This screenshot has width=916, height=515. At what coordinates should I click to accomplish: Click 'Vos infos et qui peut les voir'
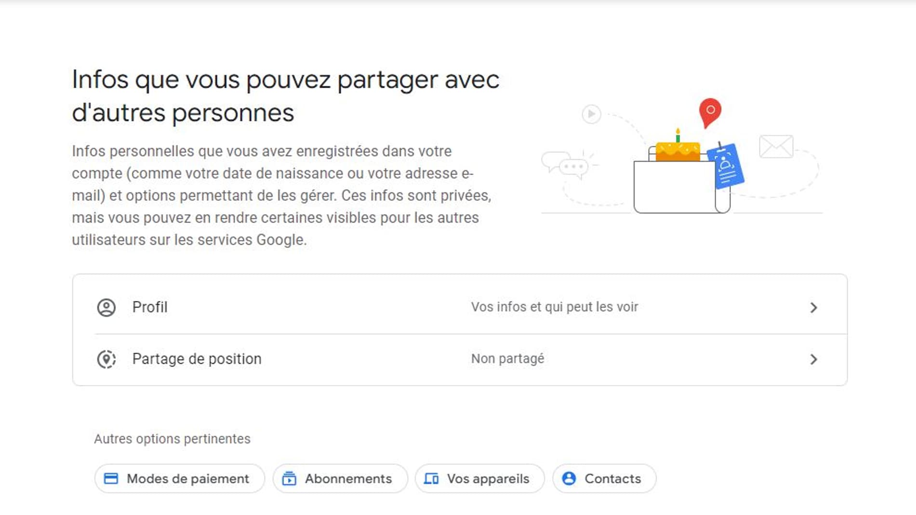(x=554, y=306)
